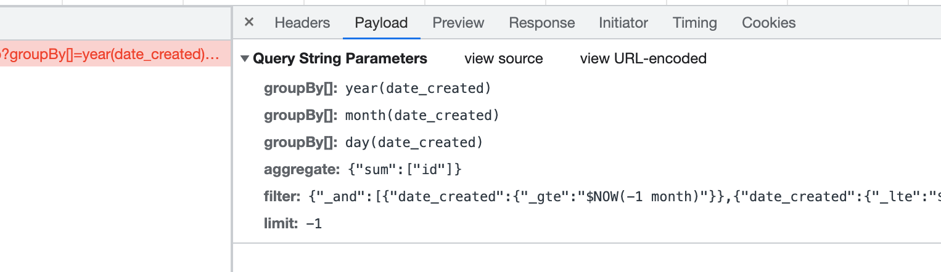Open the Preview tab
The image size is (941, 272).
click(458, 23)
